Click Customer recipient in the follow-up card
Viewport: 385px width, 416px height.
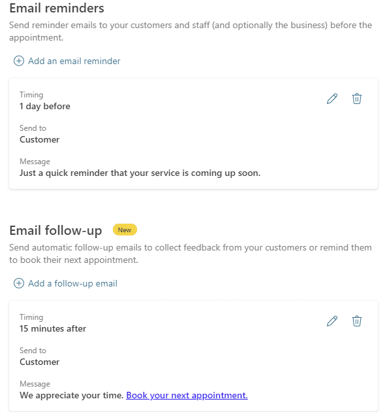pos(40,362)
